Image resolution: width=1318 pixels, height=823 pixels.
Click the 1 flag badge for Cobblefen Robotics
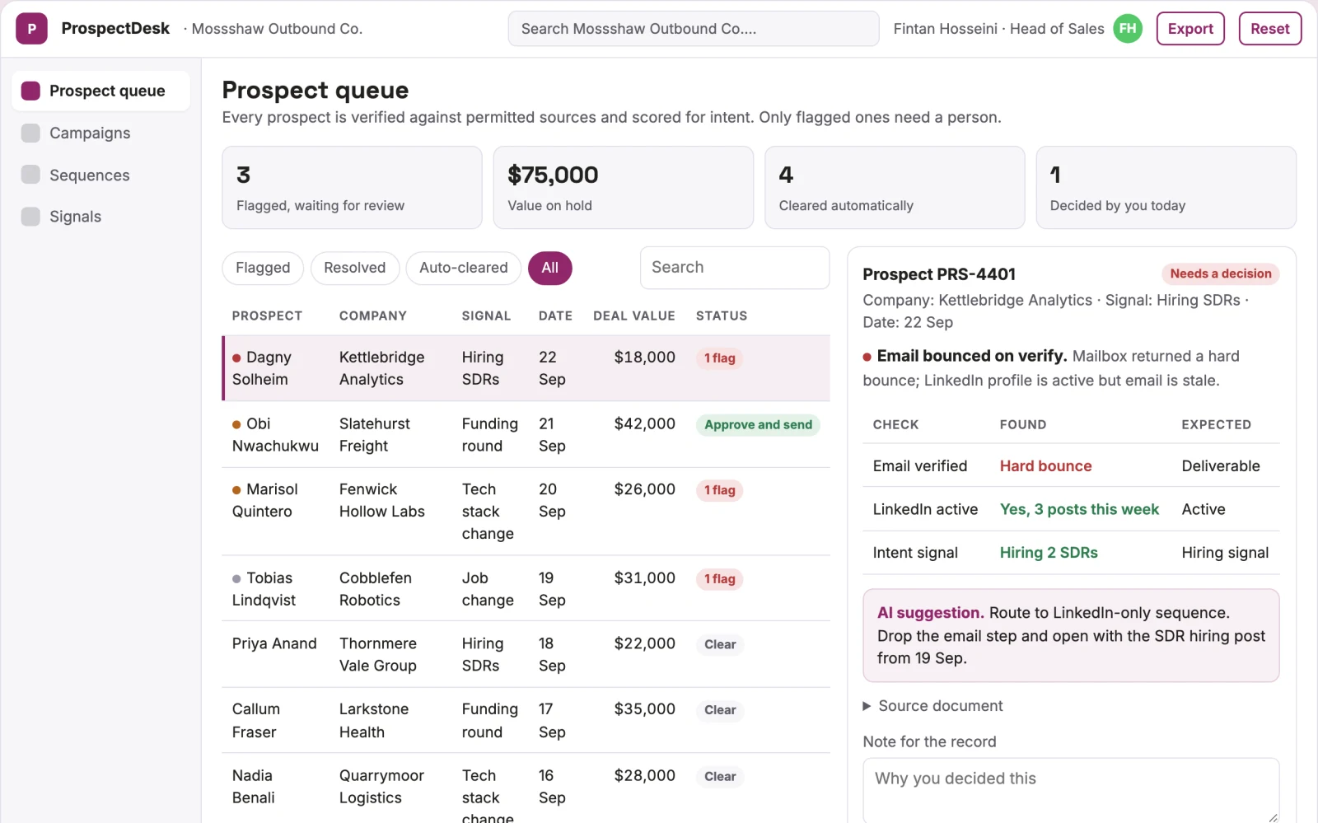(720, 579)
